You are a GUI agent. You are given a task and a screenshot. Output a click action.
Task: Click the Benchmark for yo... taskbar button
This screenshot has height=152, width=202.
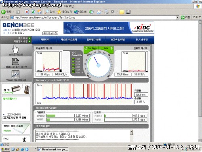coord(53,150)
